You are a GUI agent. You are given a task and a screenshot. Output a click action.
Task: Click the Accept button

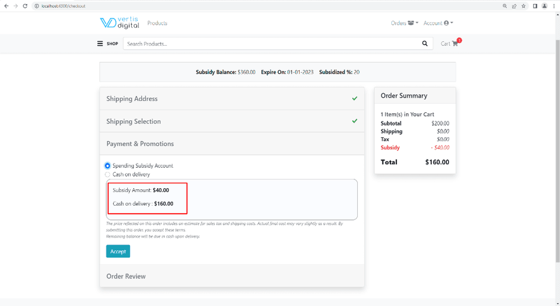click(x=118, y=251)
